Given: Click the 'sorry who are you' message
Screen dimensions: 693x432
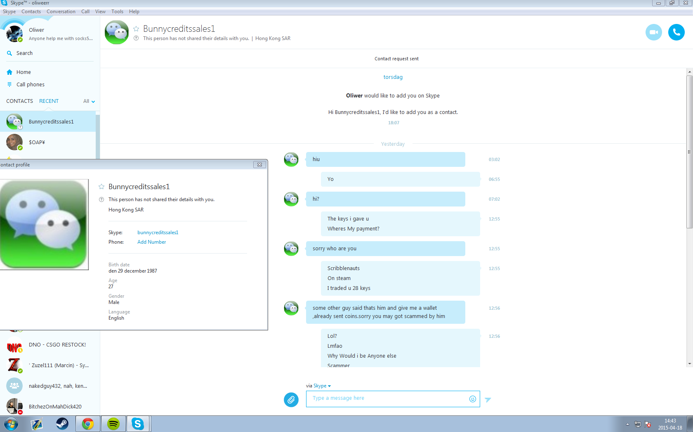Looking at the screenshot, I should (x=386, y=249).
